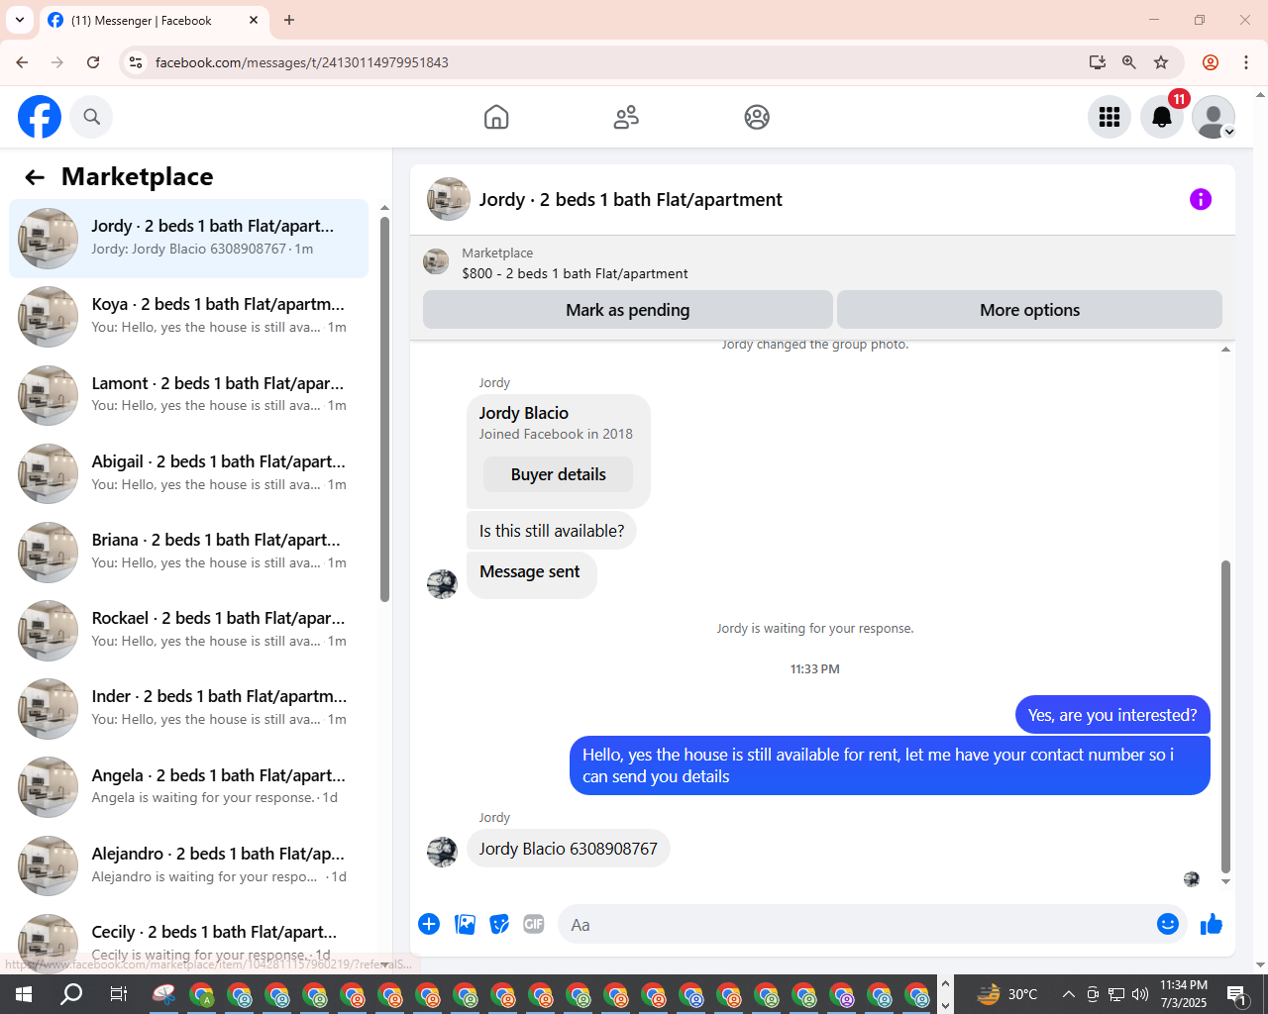
Task: Open Briana conversation in the list
Action: coord(188,552)
